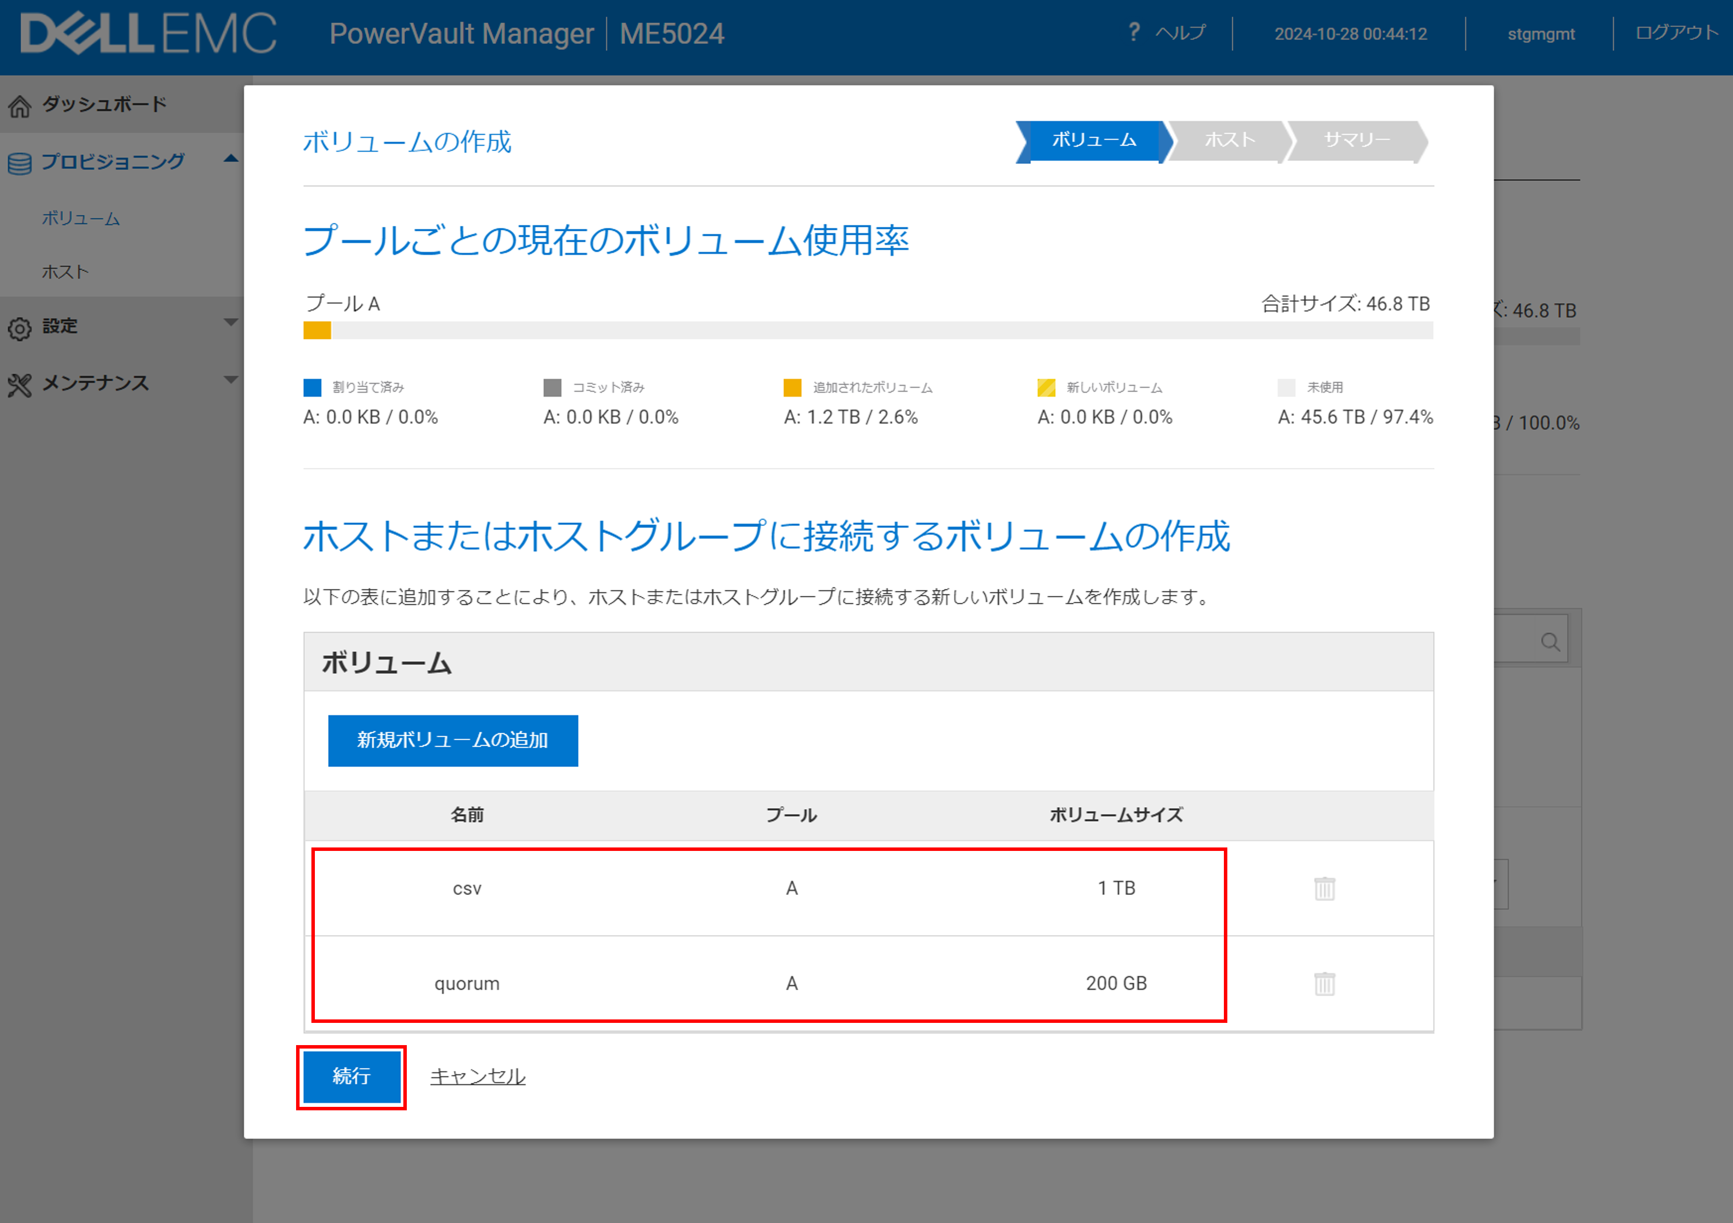Viewport: 1733px width, 1223px height.
Task: Click the pool A cell in quorum row
Action: tap(792, 983)
